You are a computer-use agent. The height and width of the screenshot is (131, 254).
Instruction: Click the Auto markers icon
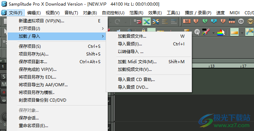click(x=232, y=21)
